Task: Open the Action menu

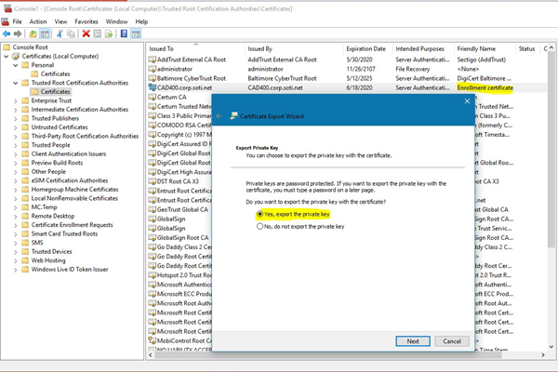Action: pyautogui.click(x=38, y=20)
